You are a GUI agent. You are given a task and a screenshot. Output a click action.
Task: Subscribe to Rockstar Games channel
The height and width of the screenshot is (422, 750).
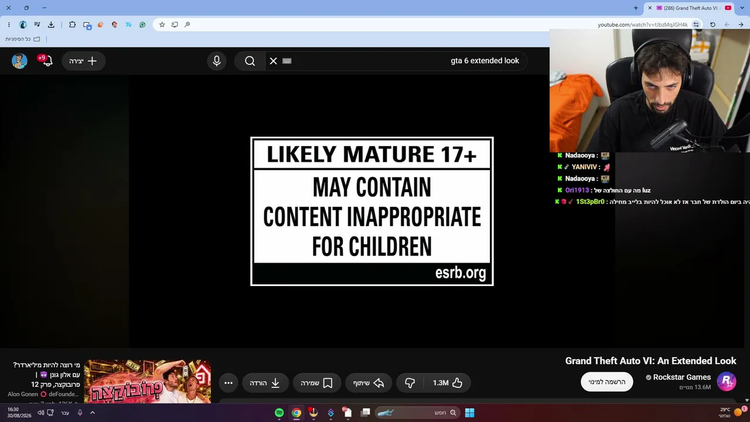[607, 382]
